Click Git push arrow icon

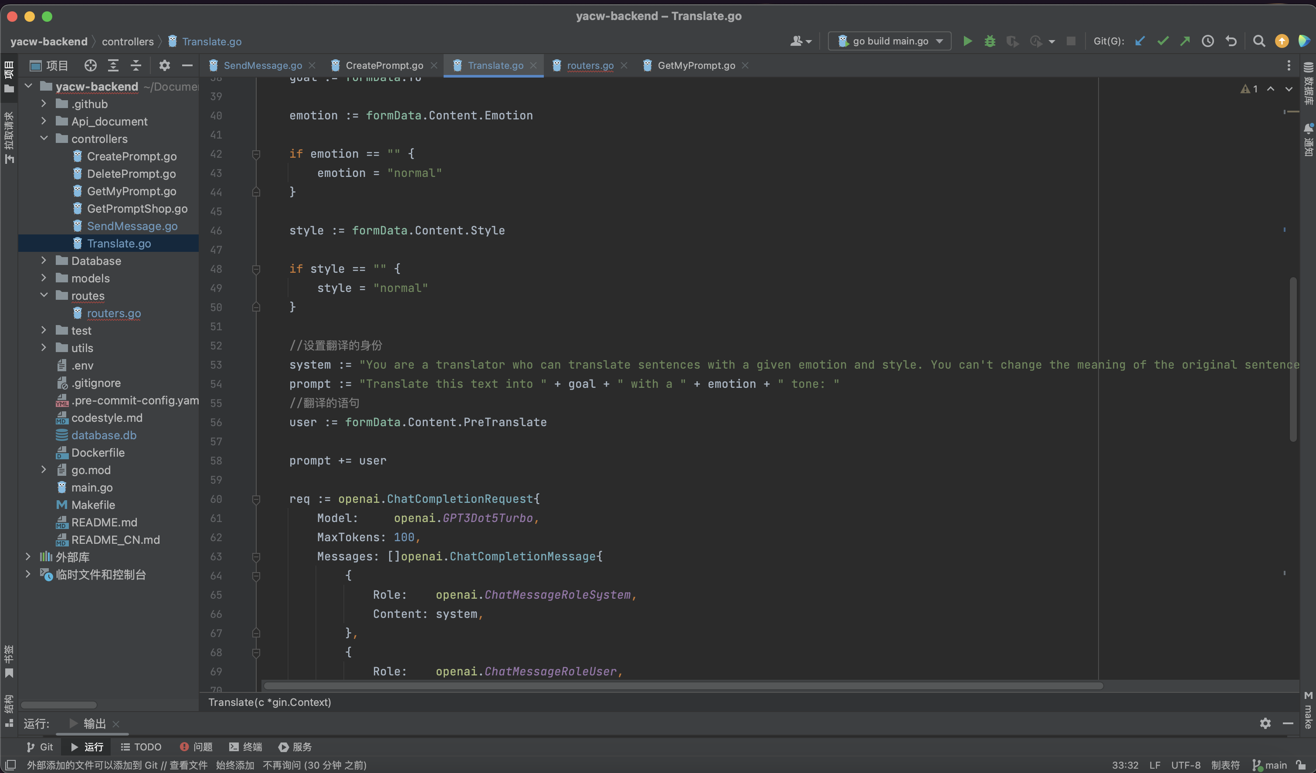1185,41
